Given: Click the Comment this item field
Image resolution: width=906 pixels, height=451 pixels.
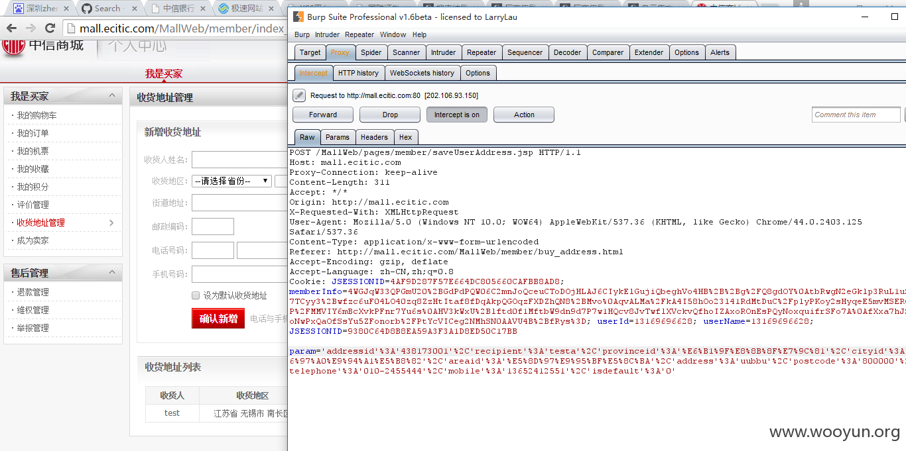Looking at the screenshot, I should tap(856, 115).
